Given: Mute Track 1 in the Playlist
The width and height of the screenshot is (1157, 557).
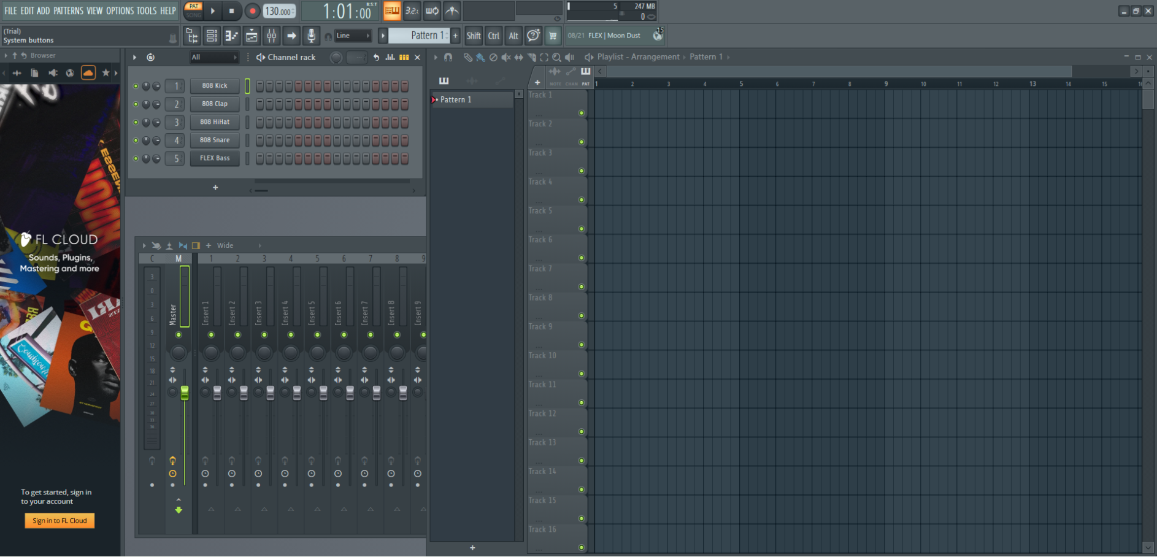Looking at the screenshot, I should [581, 113].
